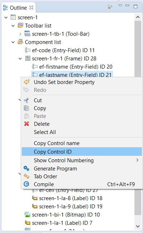Click the Copy pages icon

(26, 108)
